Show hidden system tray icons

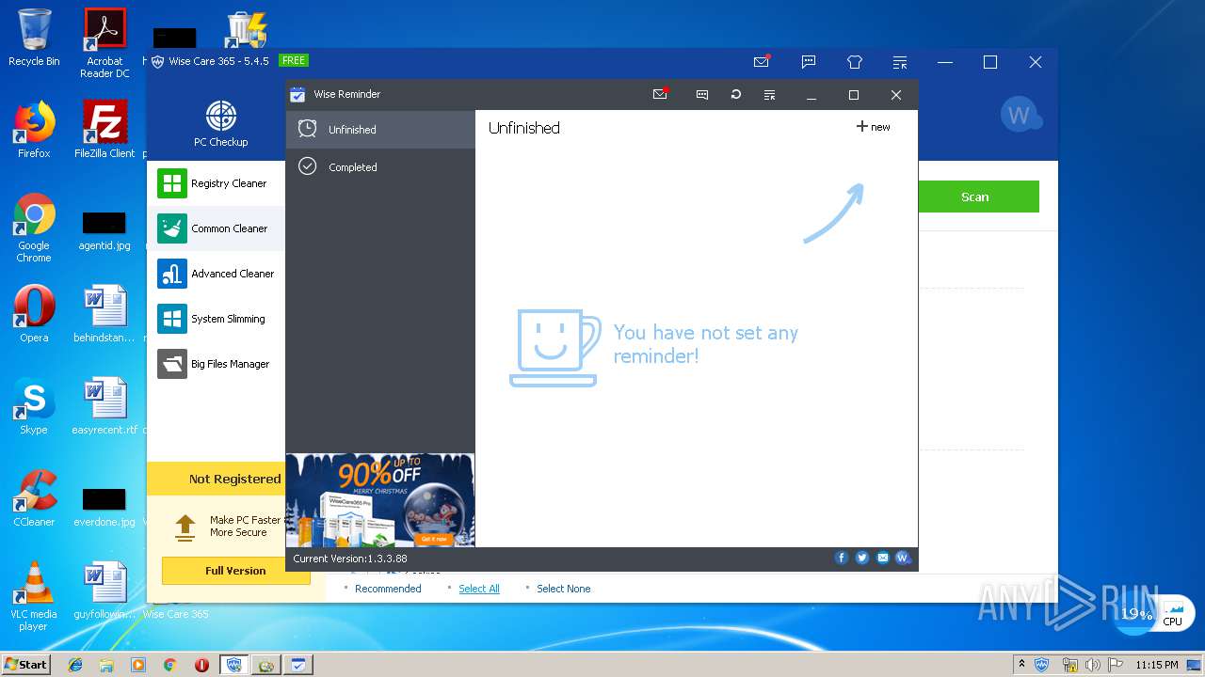pyautogui.click(x=1022, y=664)
